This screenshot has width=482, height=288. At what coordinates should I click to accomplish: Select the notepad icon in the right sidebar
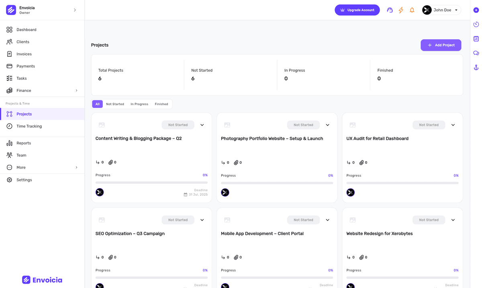pos(476,39)
